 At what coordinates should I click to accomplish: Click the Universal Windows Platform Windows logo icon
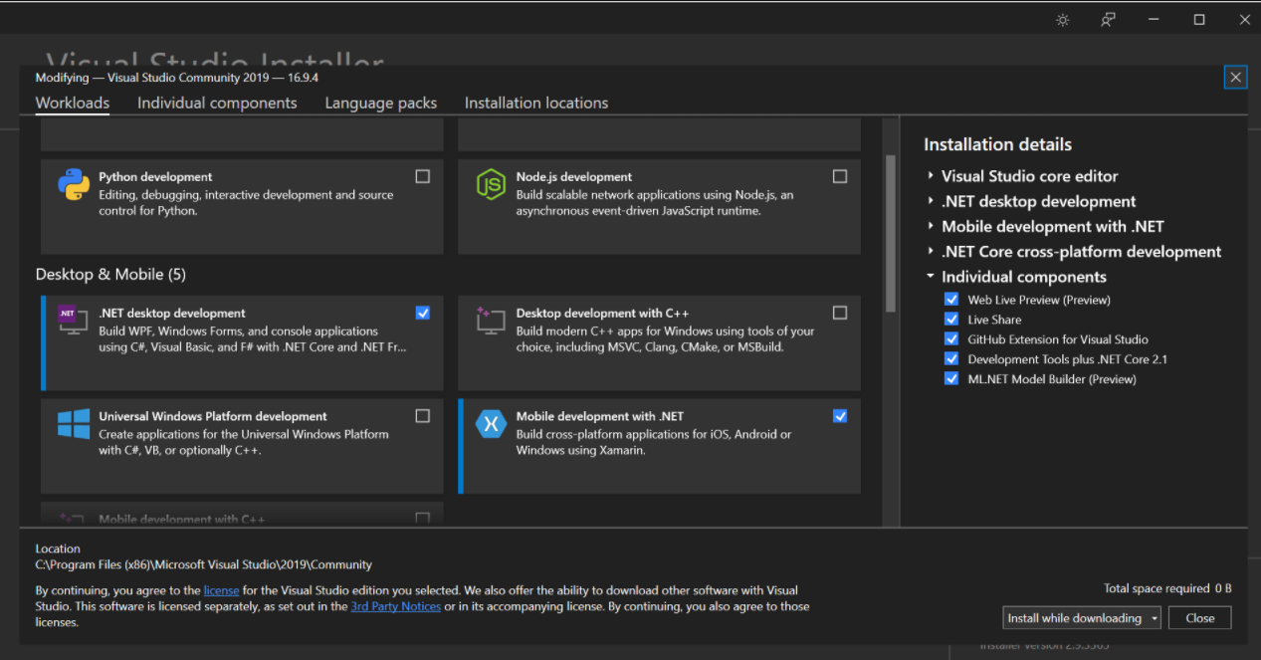pyautogui.click(x=74, y=424)
